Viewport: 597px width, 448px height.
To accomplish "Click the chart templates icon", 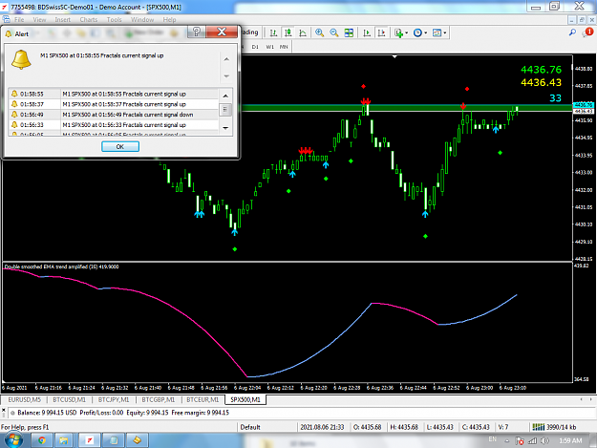I will tap(437, 33).
